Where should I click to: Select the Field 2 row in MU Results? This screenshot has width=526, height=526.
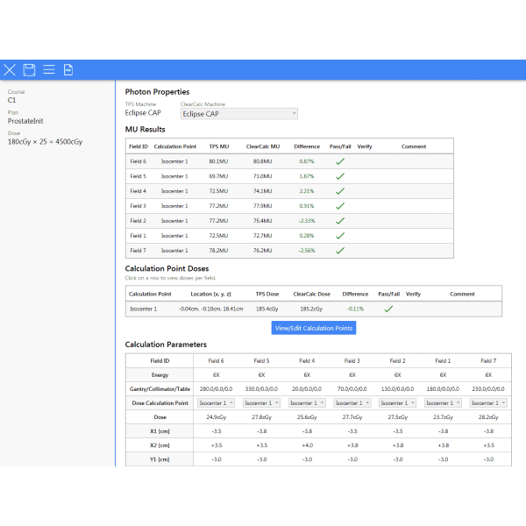(x=289, y=221)
